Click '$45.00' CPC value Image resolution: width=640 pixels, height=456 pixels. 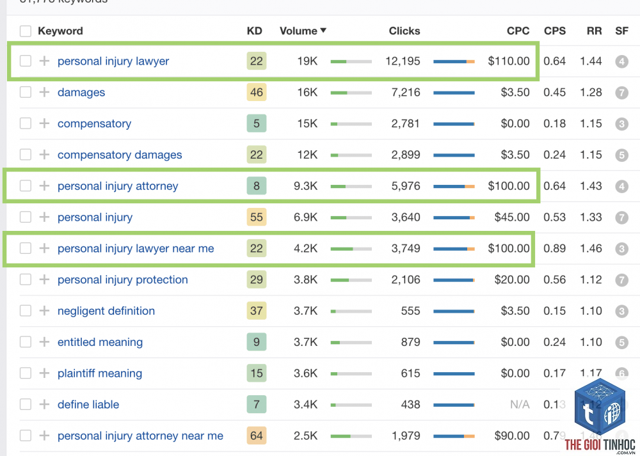click(512, 217)
